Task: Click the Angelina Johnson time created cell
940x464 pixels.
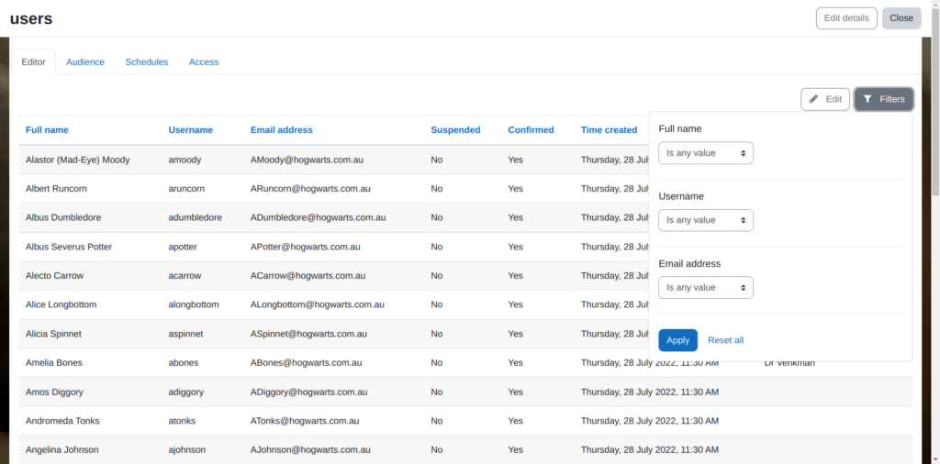Action: point(650,449)
